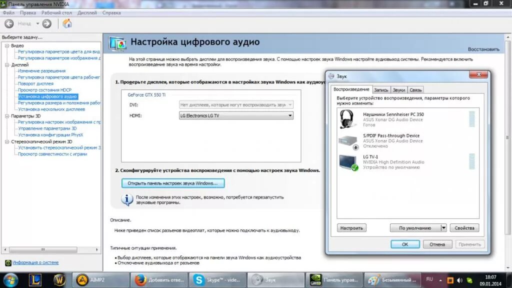Select the Воспроизведение tab
The width and height of the screenshot is (512, 288).
point(351,89)
